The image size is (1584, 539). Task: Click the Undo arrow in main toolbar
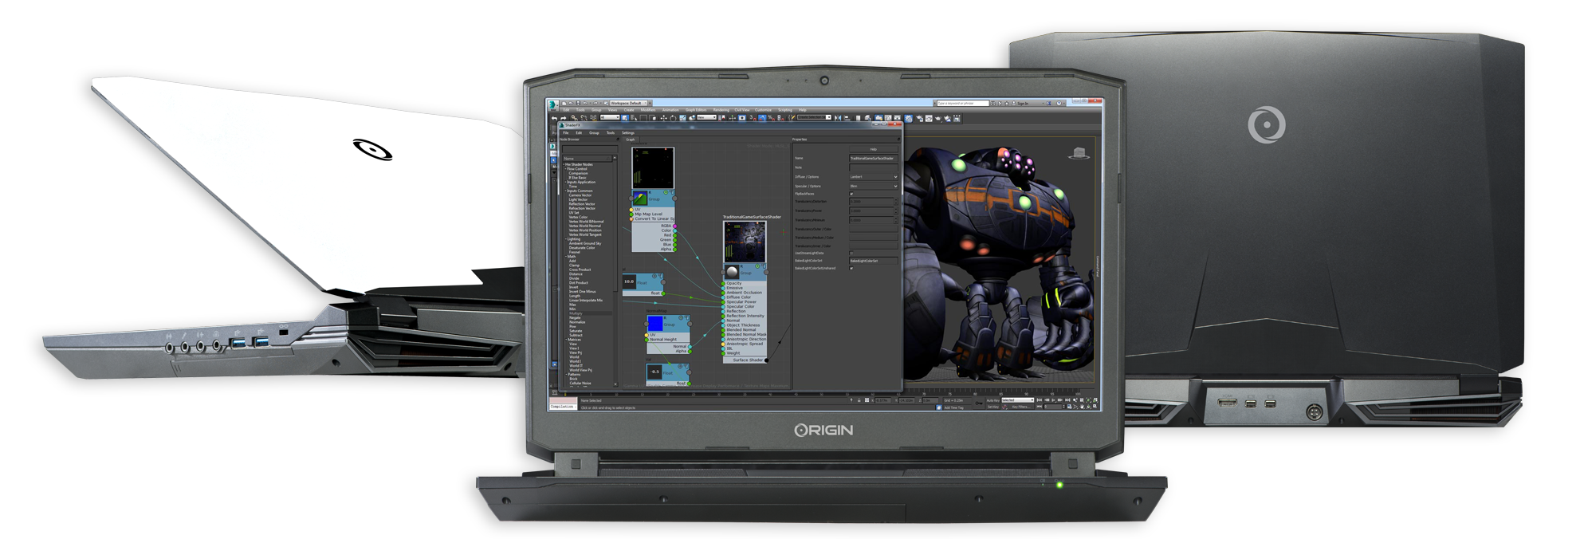tap(554, 118)
